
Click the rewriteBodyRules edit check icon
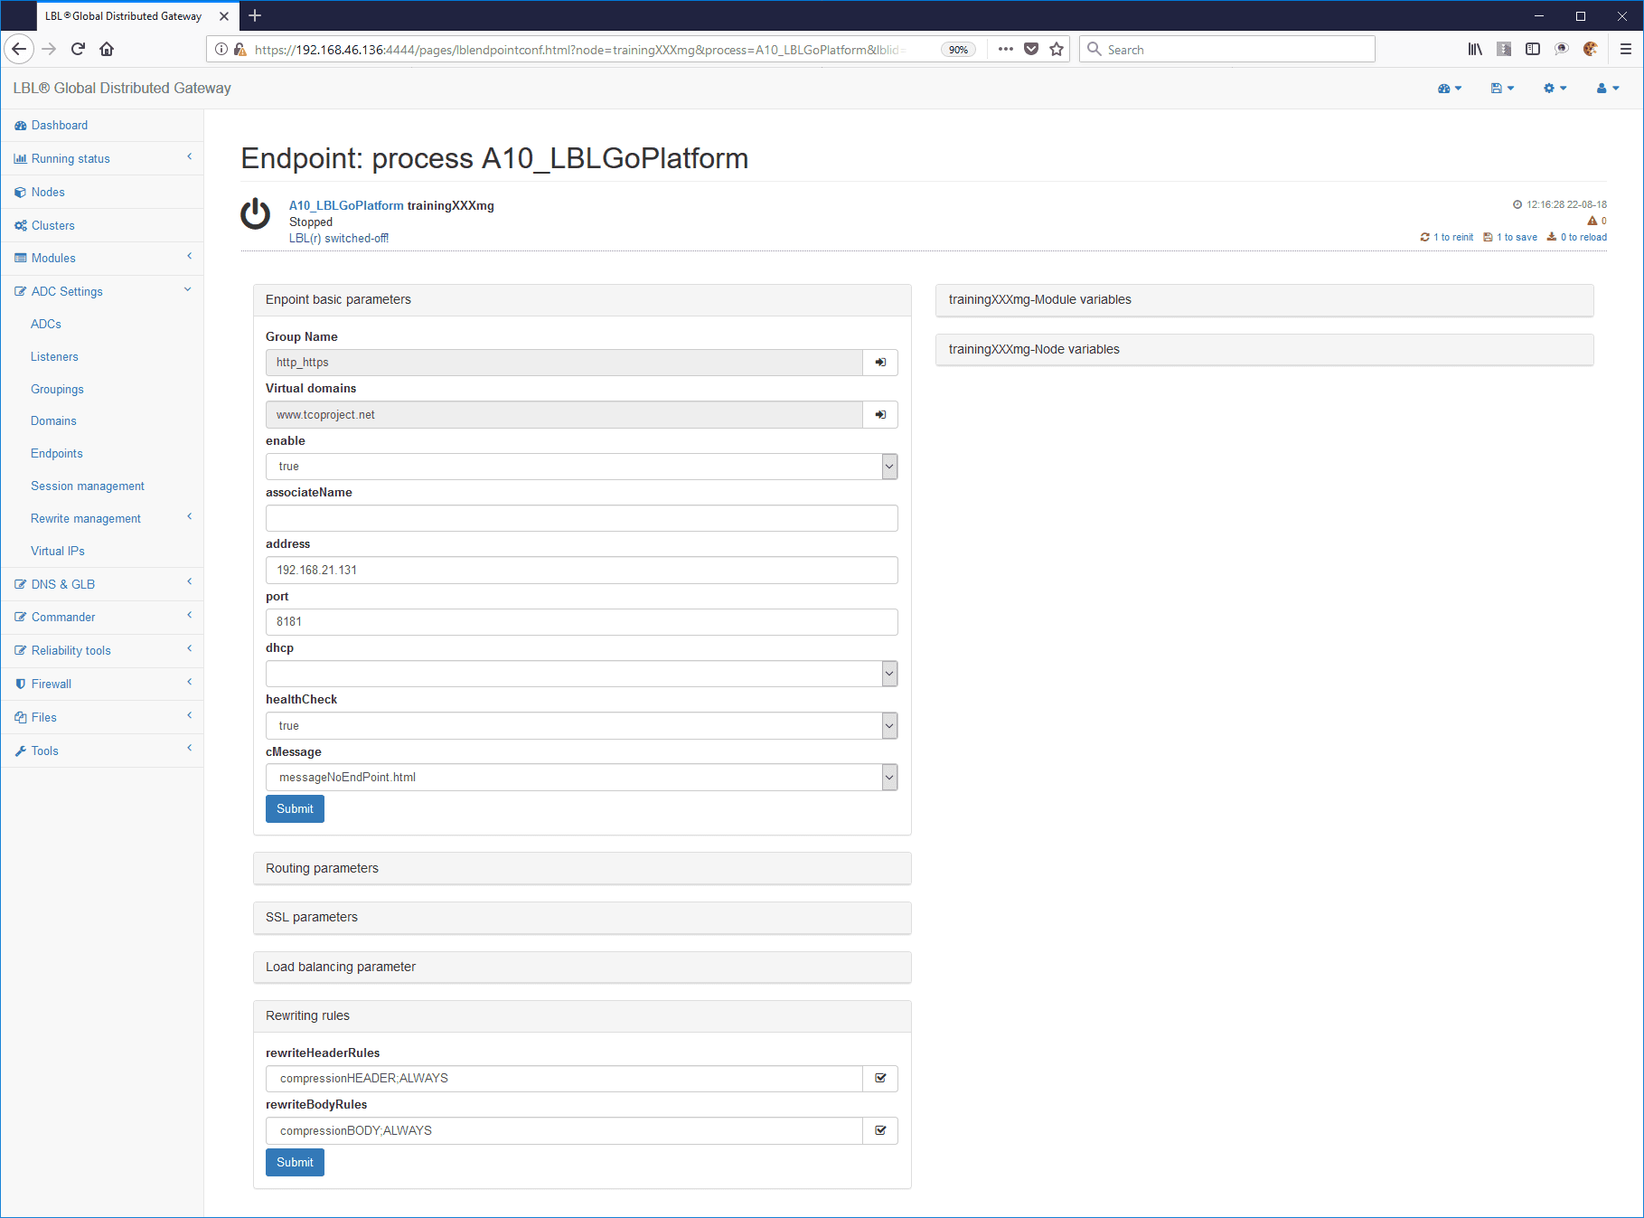(x=880, y=1130)
